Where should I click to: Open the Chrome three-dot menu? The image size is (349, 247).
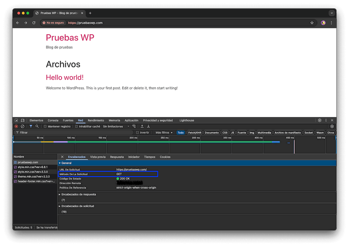332,23
